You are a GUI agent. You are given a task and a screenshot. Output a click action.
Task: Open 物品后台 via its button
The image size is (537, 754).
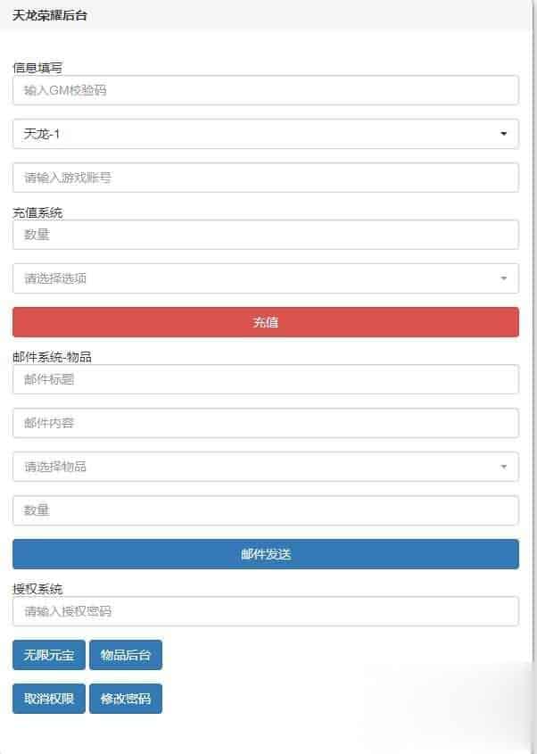[x=126, y=655]
